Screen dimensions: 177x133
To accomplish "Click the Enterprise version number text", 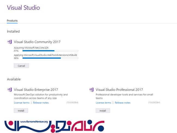I will point(72,102).
